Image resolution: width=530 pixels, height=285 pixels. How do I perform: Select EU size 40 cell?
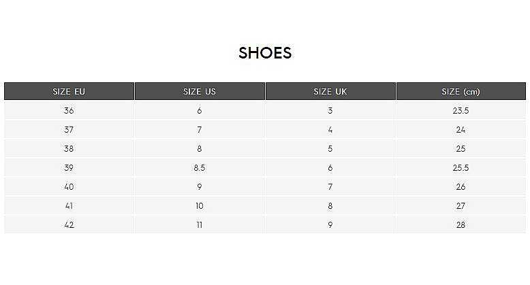[x=69, y=186]
